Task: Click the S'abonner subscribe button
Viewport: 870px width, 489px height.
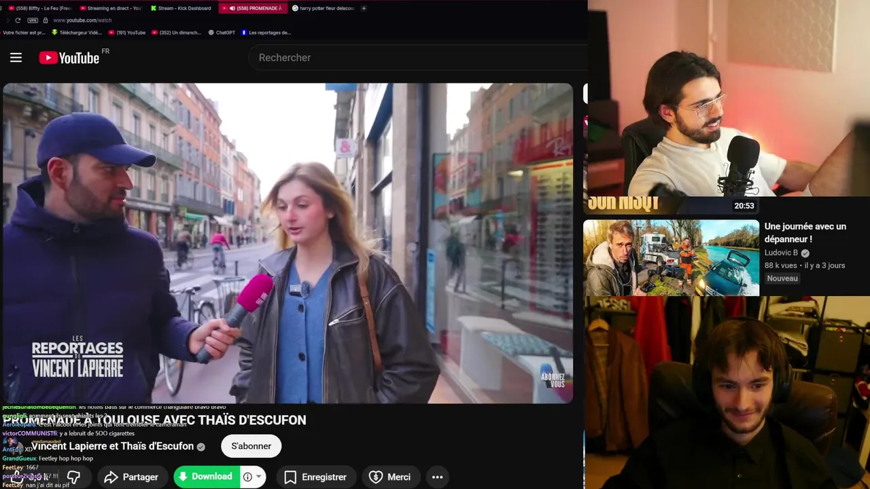Action: [251, 446]
